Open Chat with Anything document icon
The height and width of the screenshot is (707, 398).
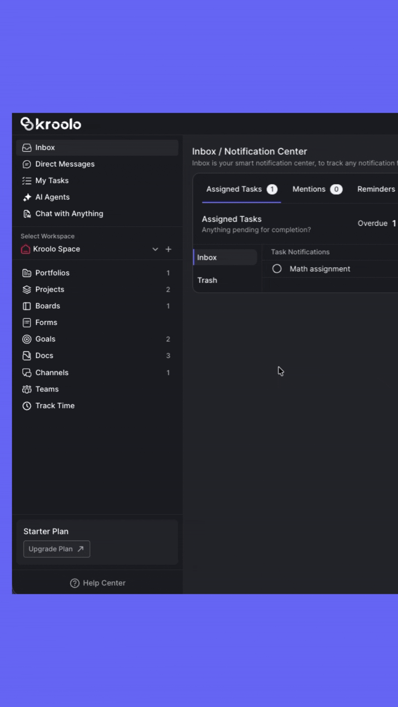tap(27, 214)
